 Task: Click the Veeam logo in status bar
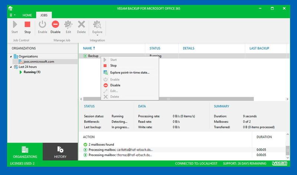click(x=280, y=163)
